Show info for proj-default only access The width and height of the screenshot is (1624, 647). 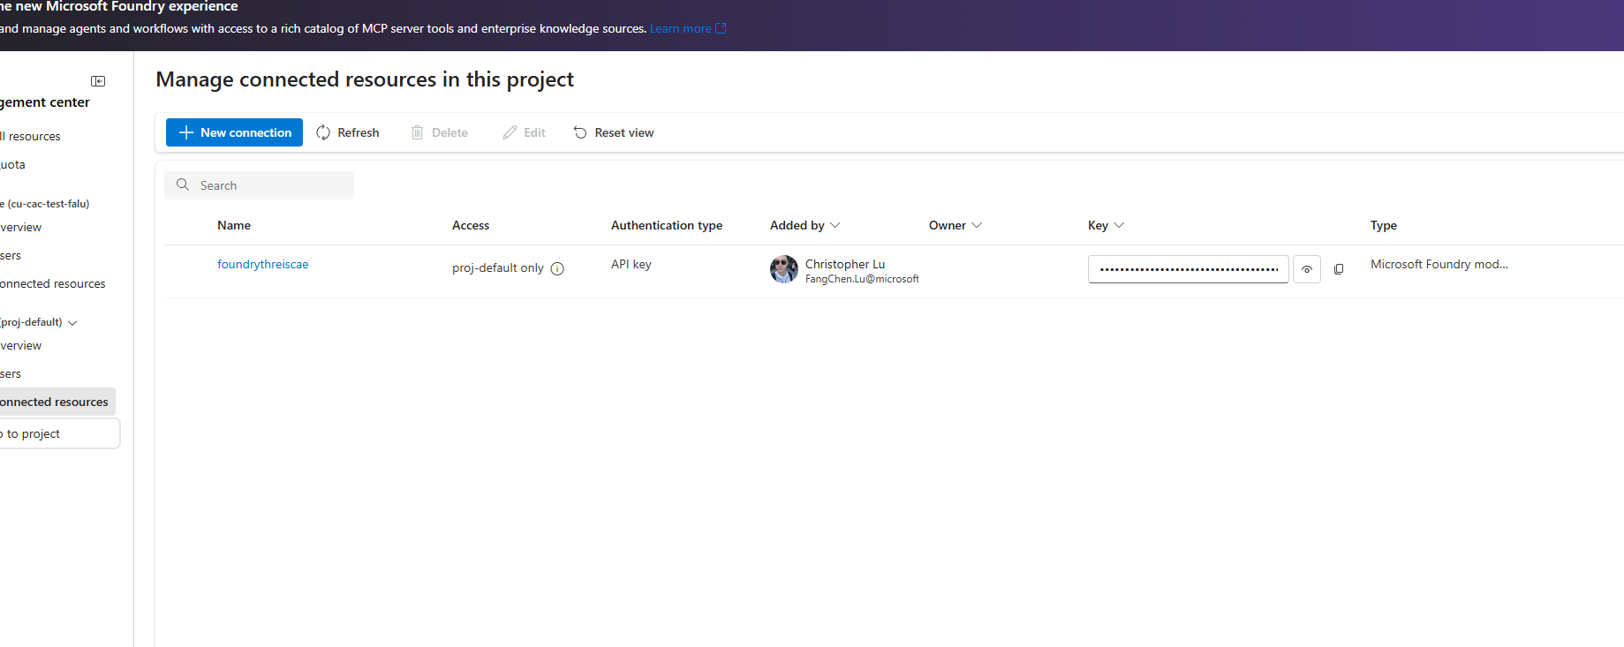pos(557,268)
